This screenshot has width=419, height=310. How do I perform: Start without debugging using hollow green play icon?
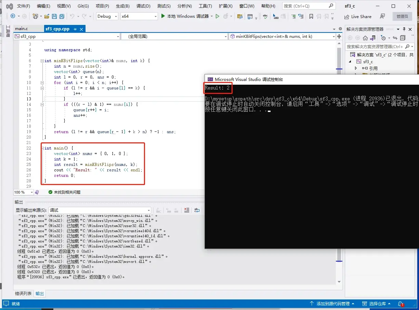point(217,16)
